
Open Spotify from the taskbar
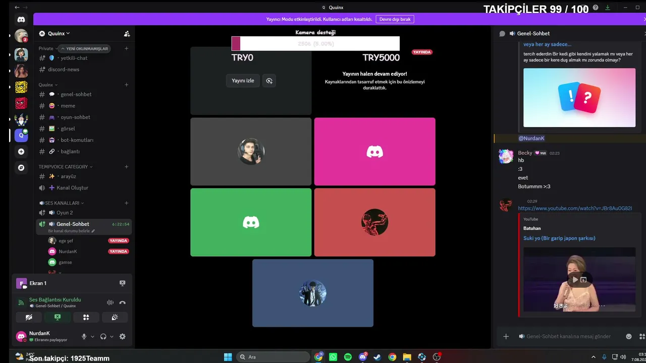(348, 357)
